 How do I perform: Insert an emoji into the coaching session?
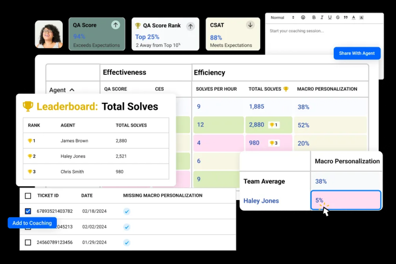click(303, 17)
